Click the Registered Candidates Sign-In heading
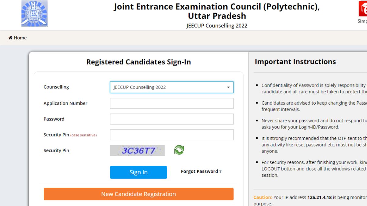Viewport: 367px width, 206px height. coord(138,62)
